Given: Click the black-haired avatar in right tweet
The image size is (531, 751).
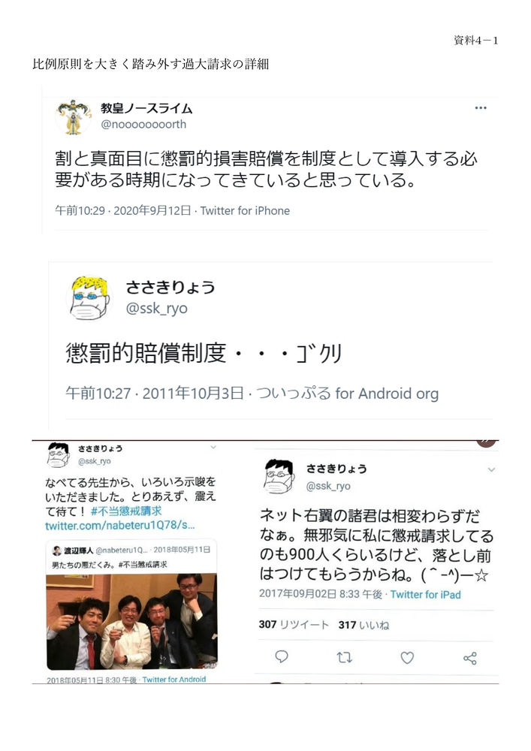Looking at the screenshot, I should click(279, 476).
